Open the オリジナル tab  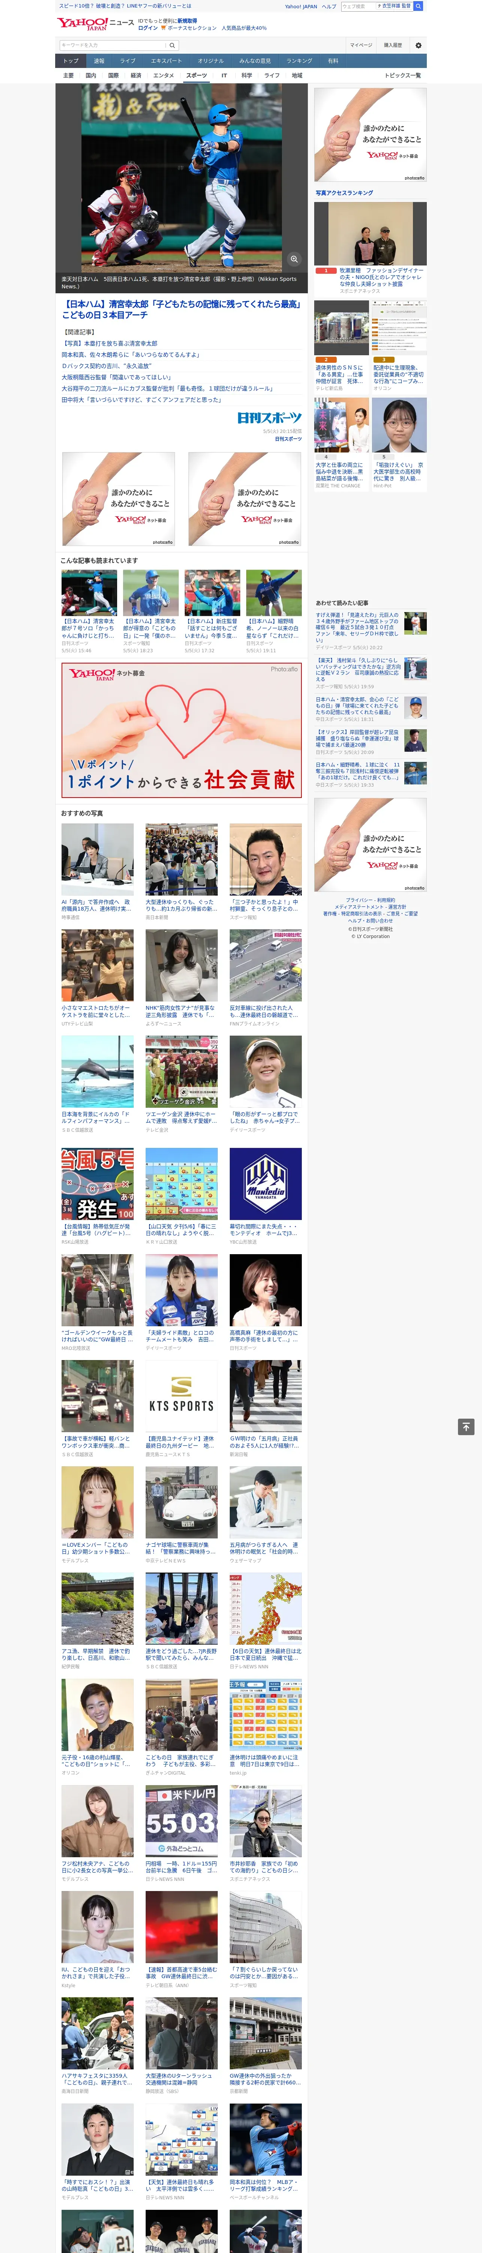point(211,61)
